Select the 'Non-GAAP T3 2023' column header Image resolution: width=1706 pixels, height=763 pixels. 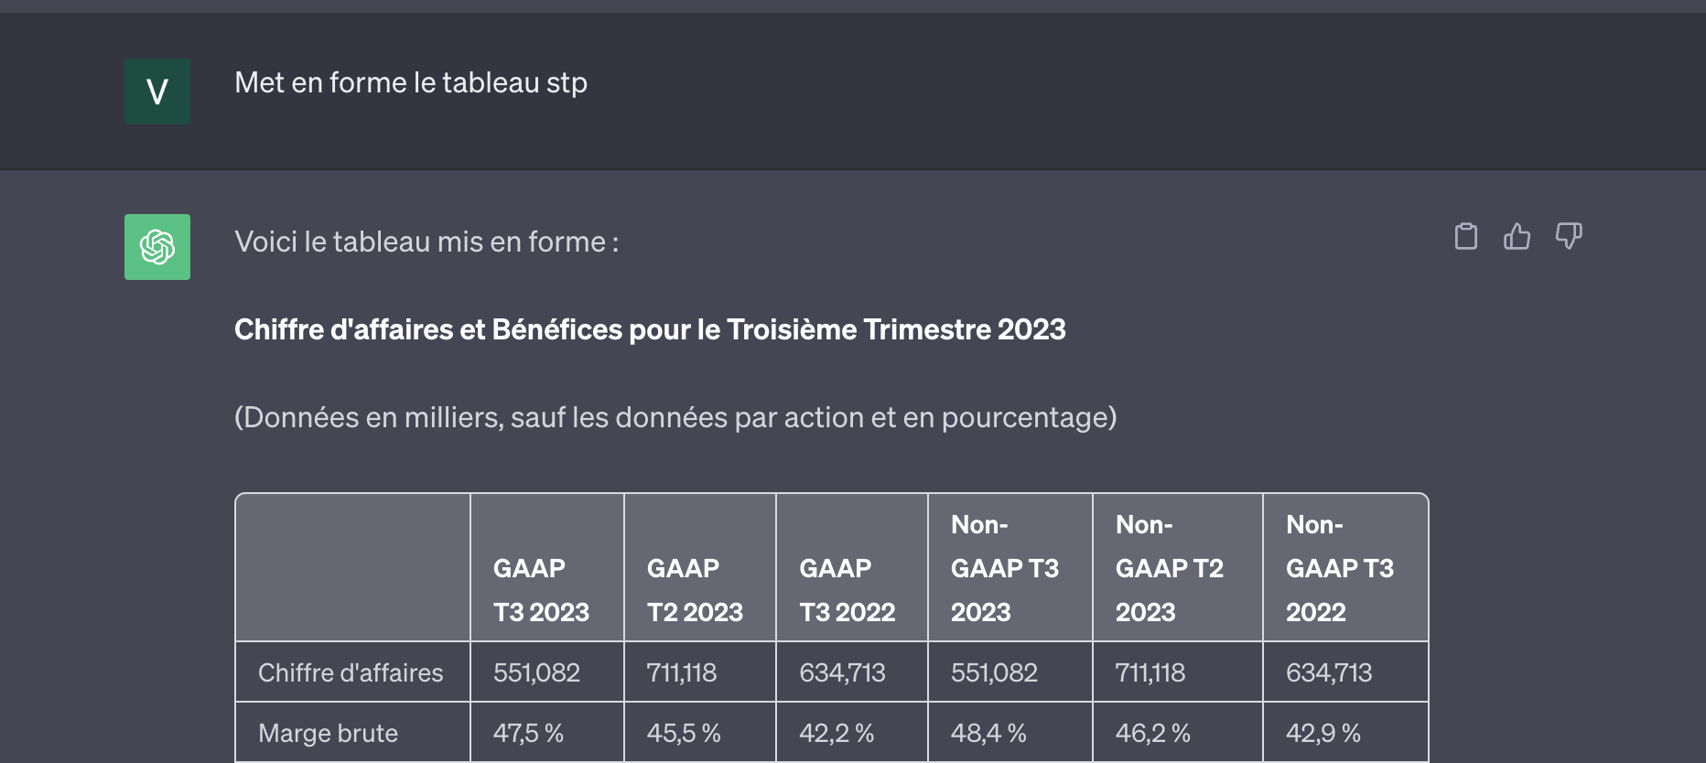coord(1010,568)
